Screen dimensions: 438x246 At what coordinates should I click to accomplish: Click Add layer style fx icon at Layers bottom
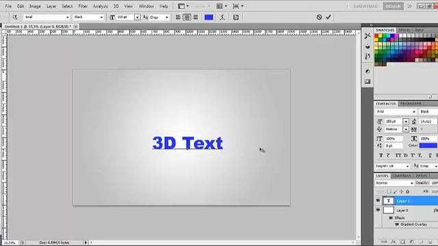click(394, 242)
